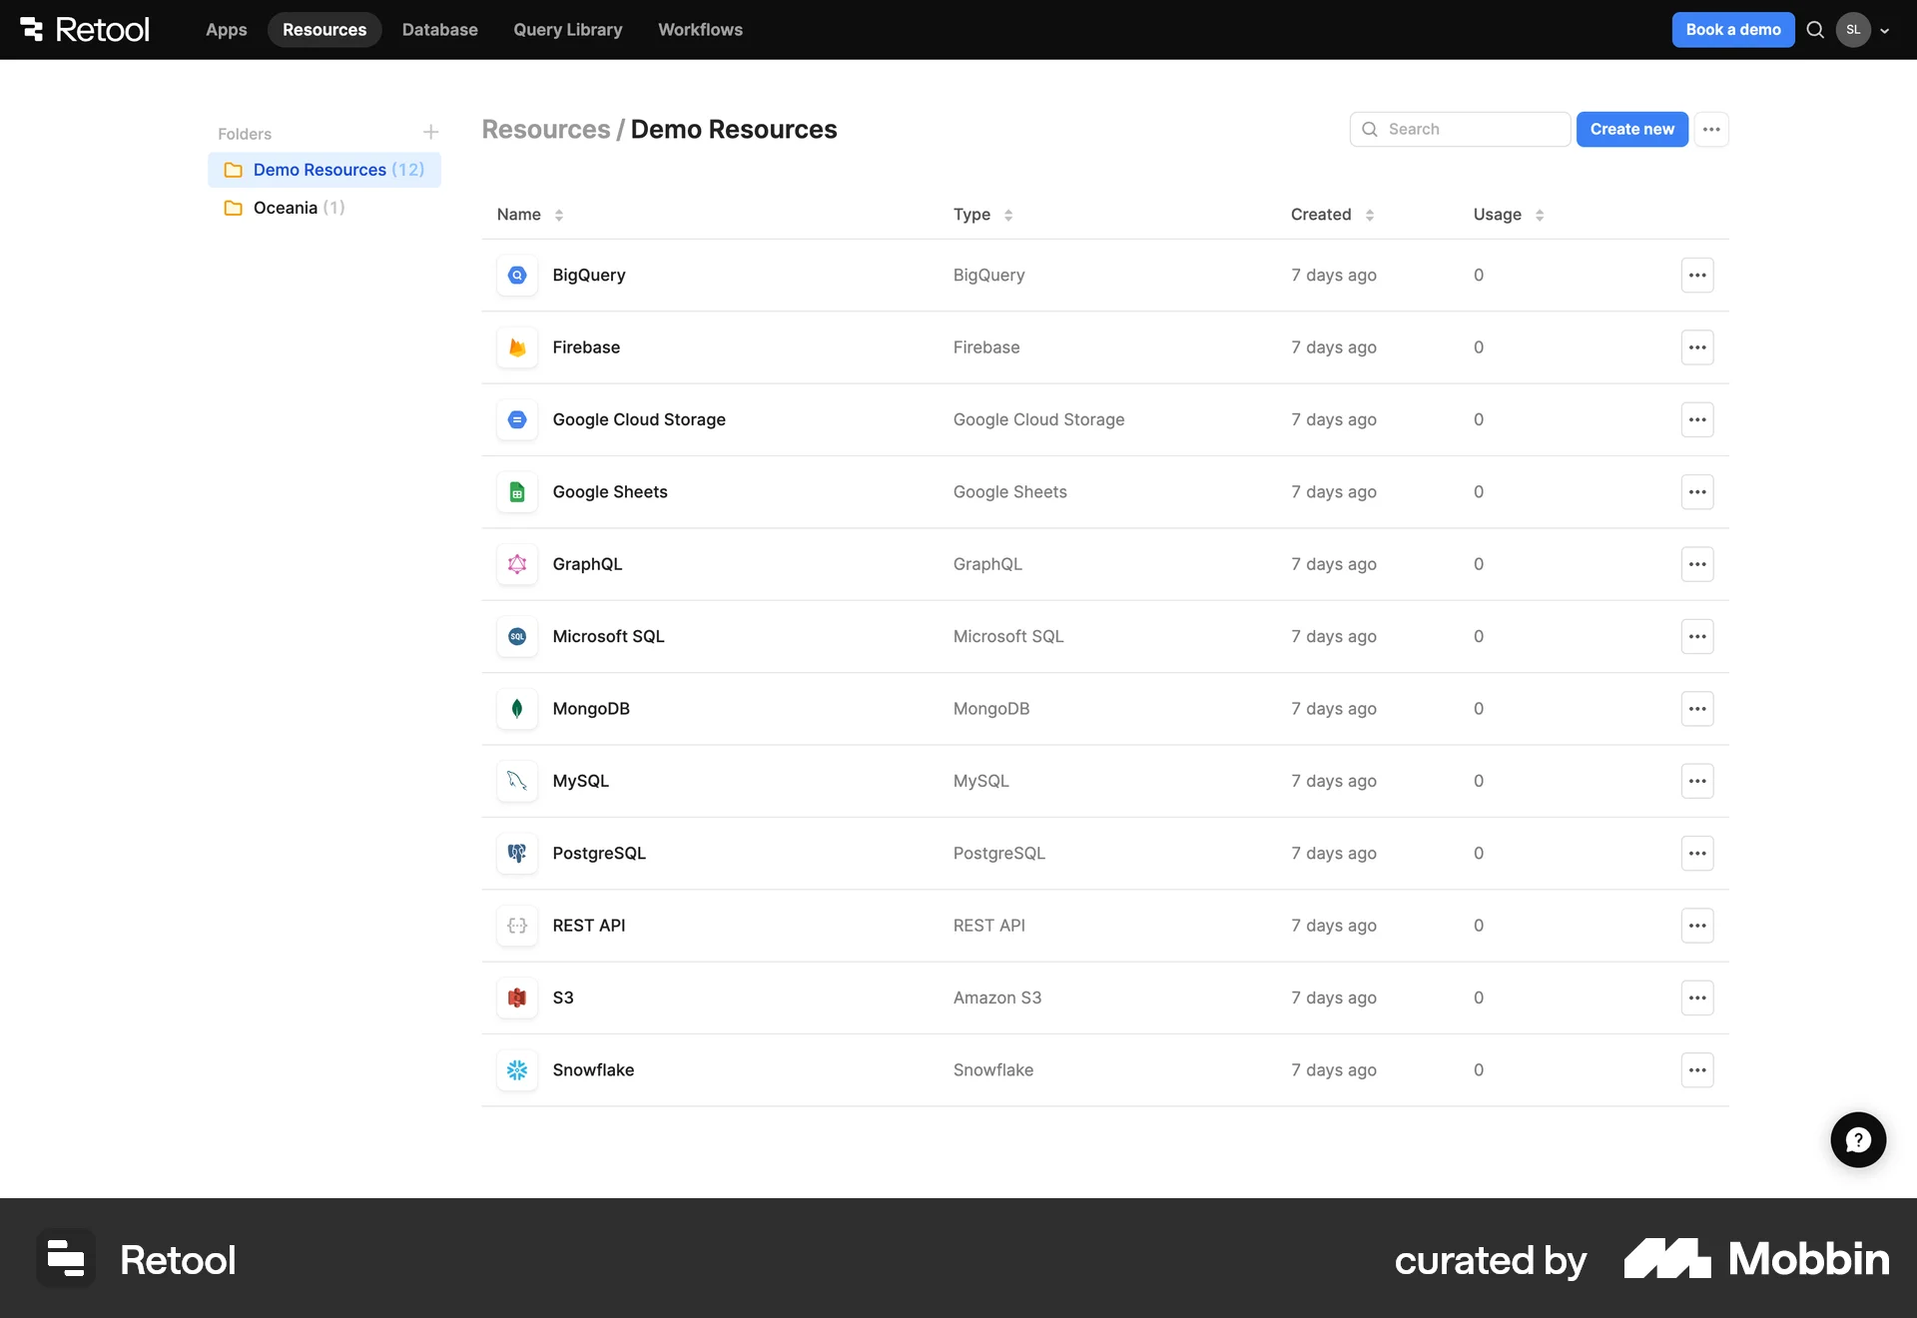Select the Oceania folder

(x=287, y=208)
